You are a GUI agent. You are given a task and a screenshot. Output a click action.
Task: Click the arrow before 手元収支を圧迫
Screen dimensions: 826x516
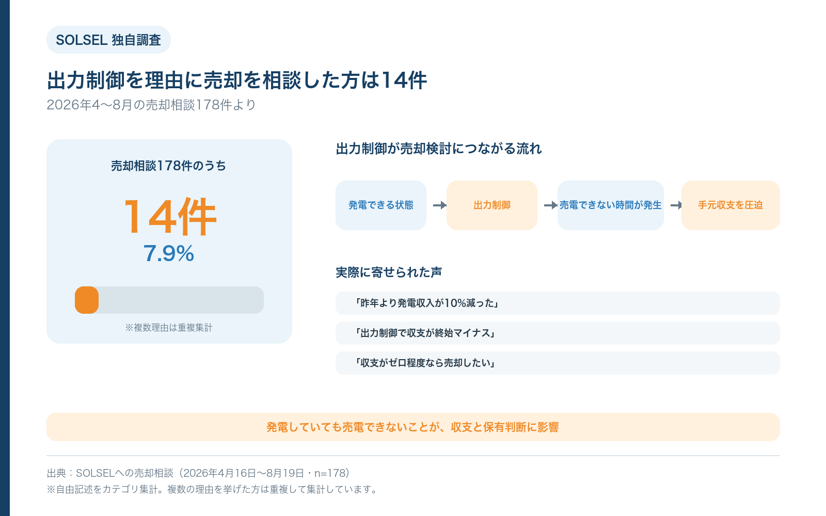pyautogui.click(x=676, y=205)
